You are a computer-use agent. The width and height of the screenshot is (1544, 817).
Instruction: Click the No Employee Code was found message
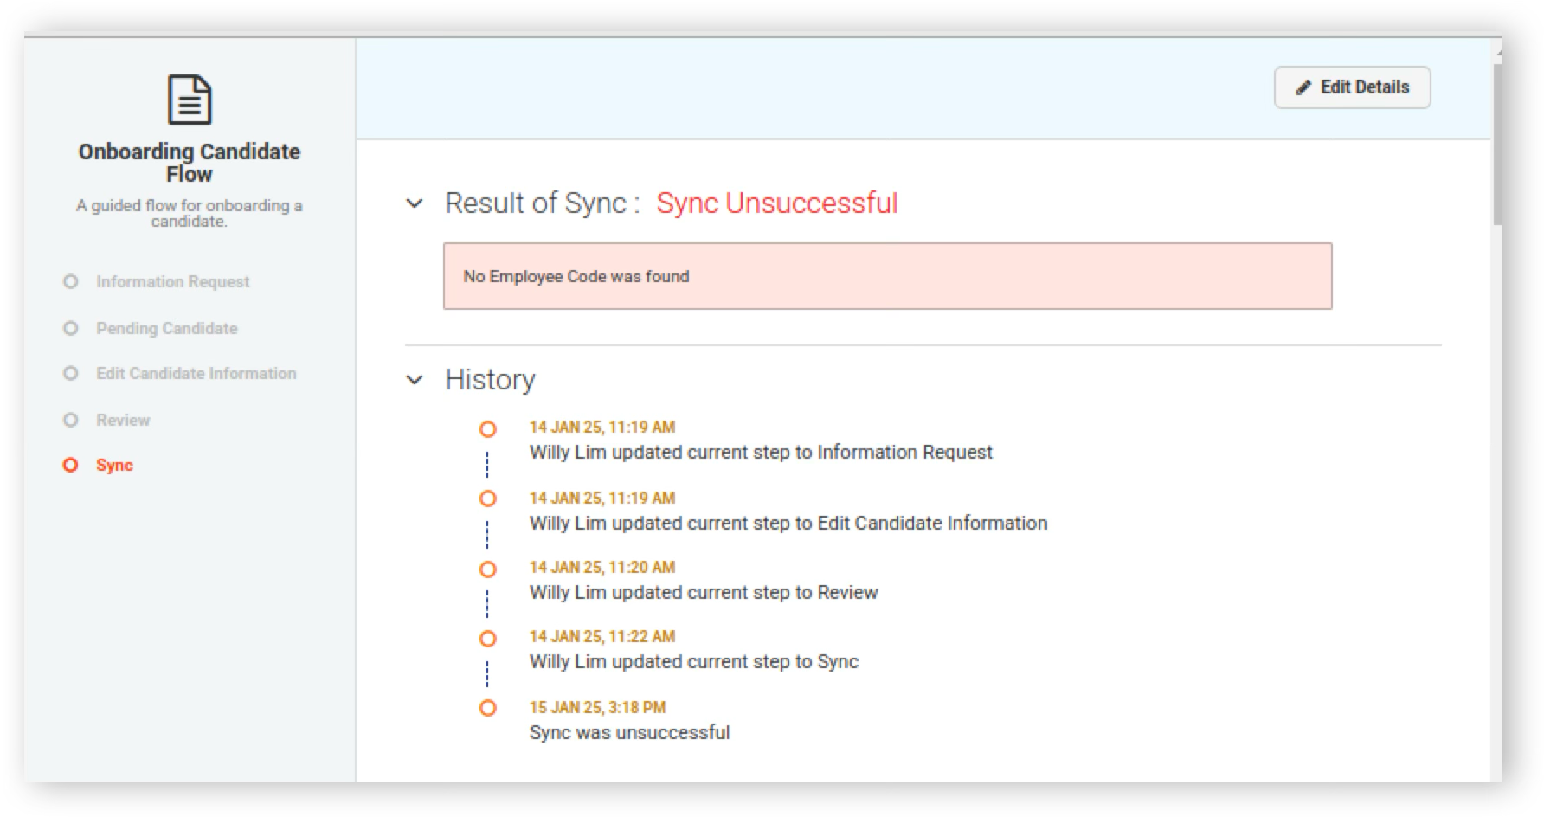point(888,276)
